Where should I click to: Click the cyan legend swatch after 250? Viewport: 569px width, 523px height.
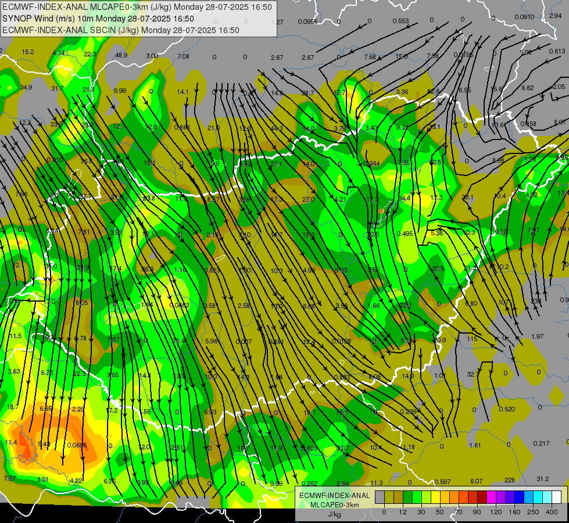click(538, 497)
